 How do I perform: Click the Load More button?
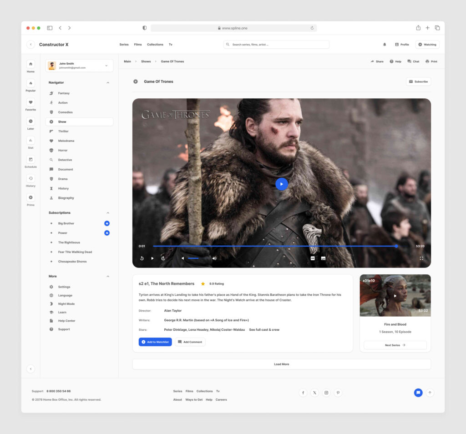click(x=281, y=364)
